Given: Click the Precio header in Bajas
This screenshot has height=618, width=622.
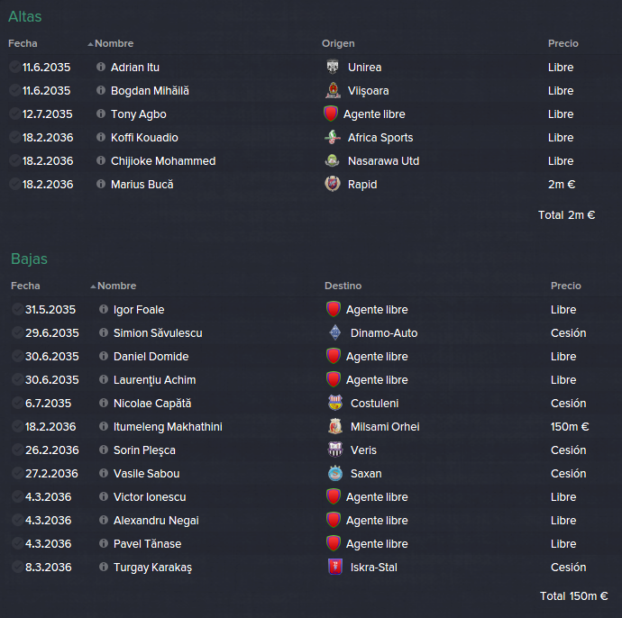Looking at the screenshot, I should pyautogui.click(x=566, y=286).
